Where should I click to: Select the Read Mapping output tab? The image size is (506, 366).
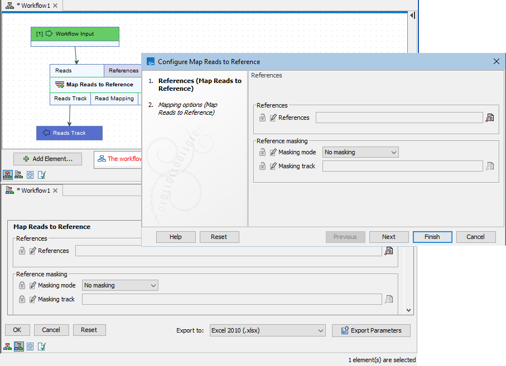pos(114,98)
